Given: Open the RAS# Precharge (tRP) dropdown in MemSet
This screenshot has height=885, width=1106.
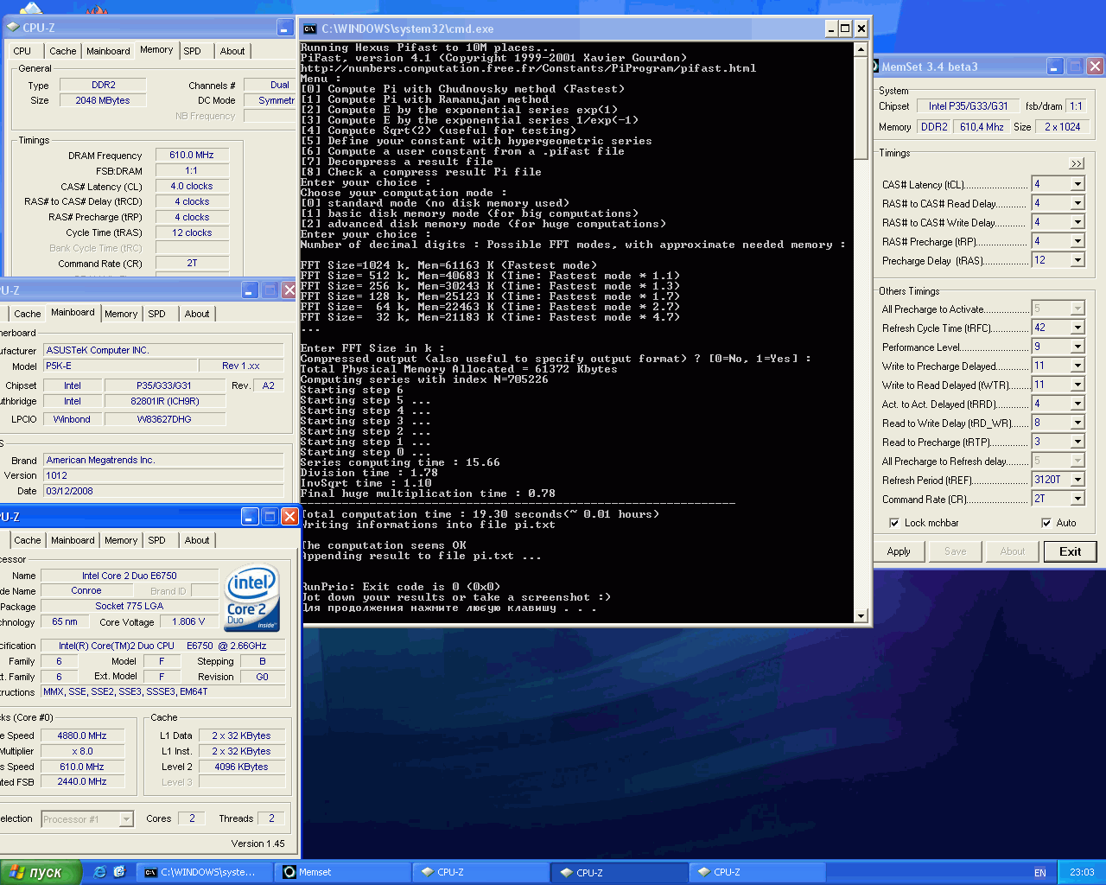Looking at the screenshot, I should click(x=1077, y=241).
